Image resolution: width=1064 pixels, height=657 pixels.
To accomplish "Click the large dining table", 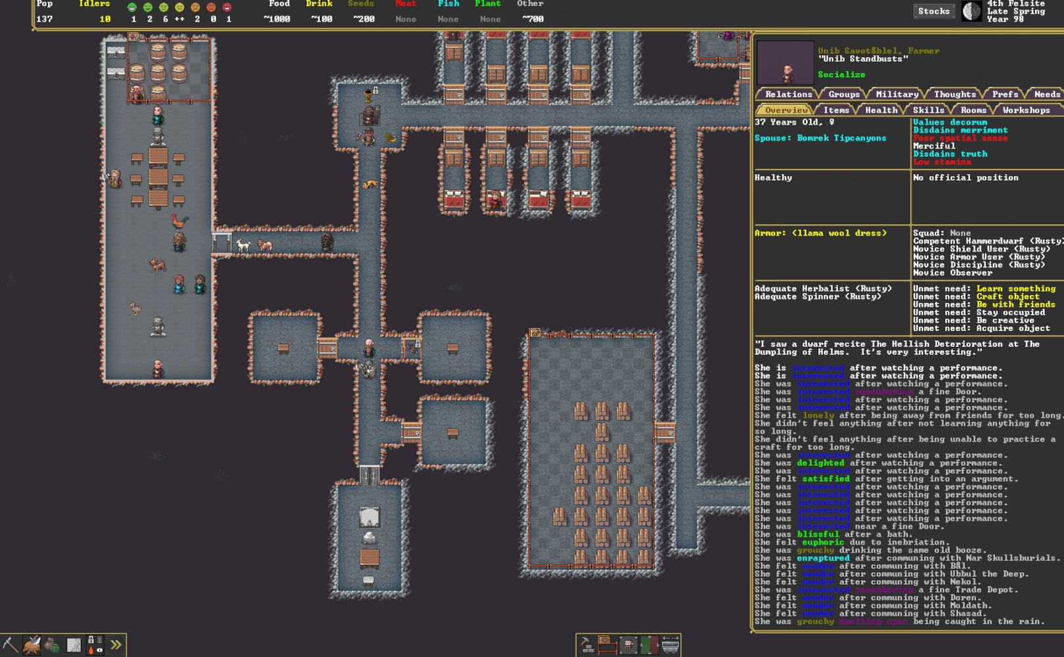I will coord(158,178).
